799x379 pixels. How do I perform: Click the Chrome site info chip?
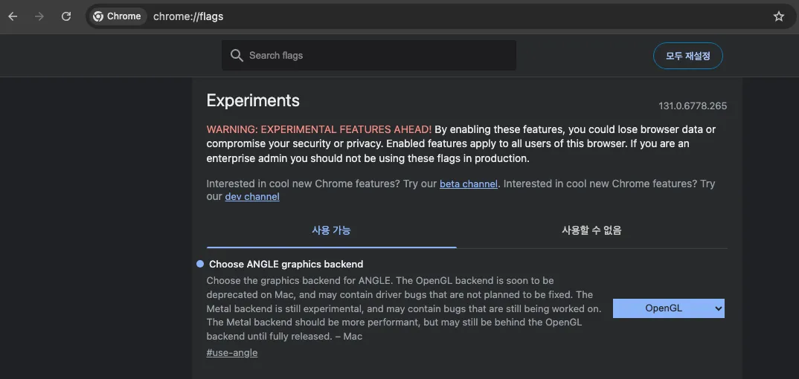coord(117,16)
